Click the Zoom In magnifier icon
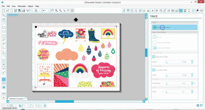The height and width of the screenshot is (110, 205). [x=56, y=10]
